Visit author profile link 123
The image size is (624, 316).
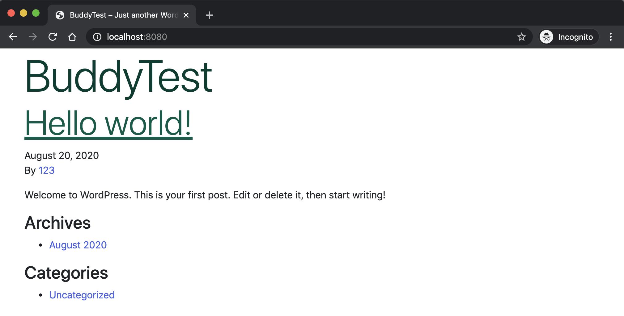point(46,170)
